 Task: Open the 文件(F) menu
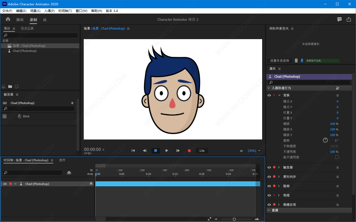7,11
